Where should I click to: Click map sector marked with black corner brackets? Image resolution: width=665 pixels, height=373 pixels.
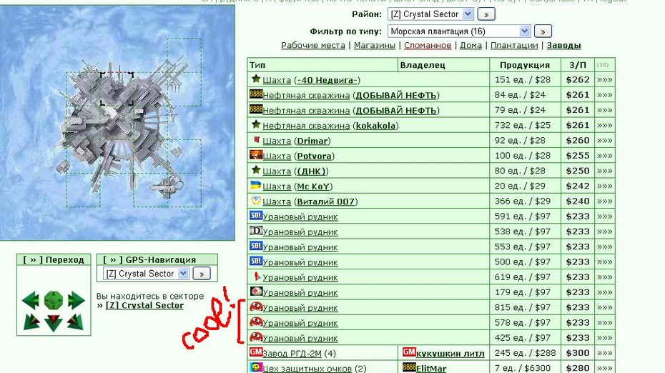point(117,89)
